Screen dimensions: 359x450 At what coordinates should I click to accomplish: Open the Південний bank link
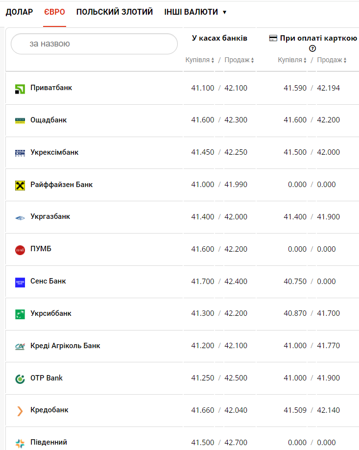tap(49, 442)
